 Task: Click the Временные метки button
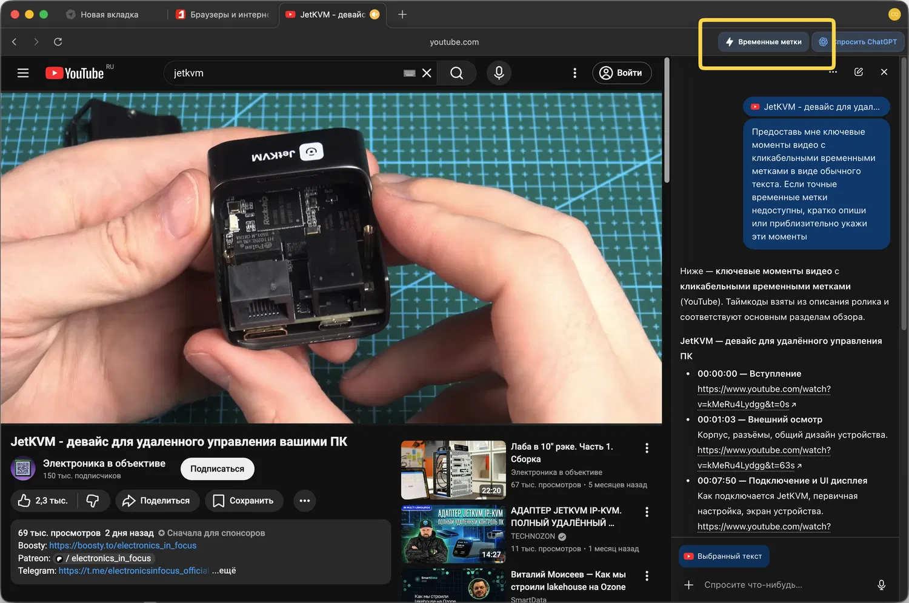(x=764, y=42)
